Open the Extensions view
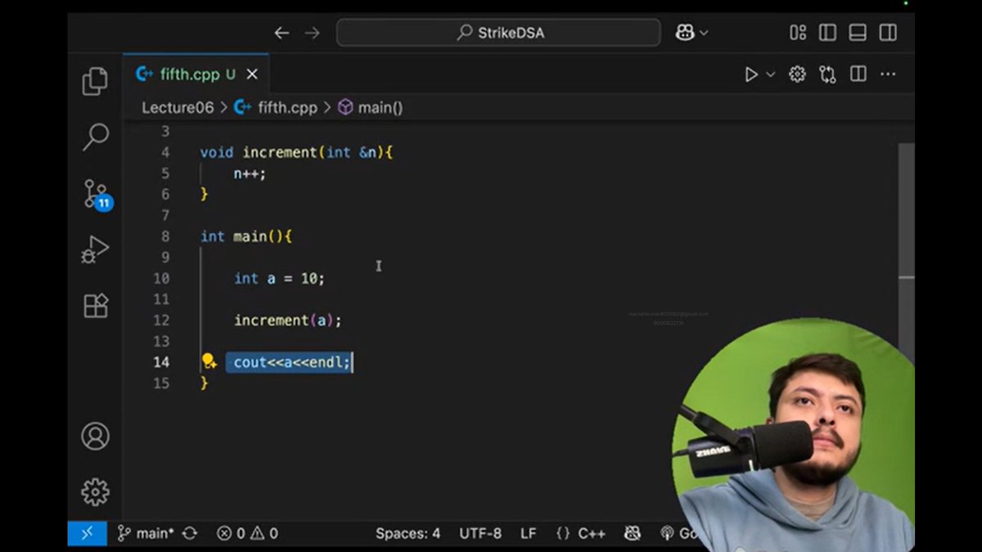The height and width of the screenshot is (552, 982). pos(95,306)
